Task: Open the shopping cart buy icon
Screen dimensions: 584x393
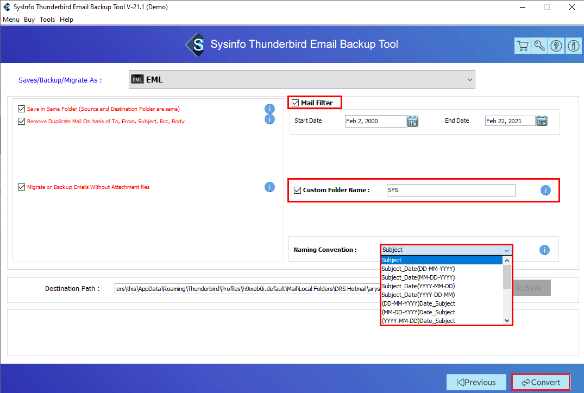Action: coord(523,46)
